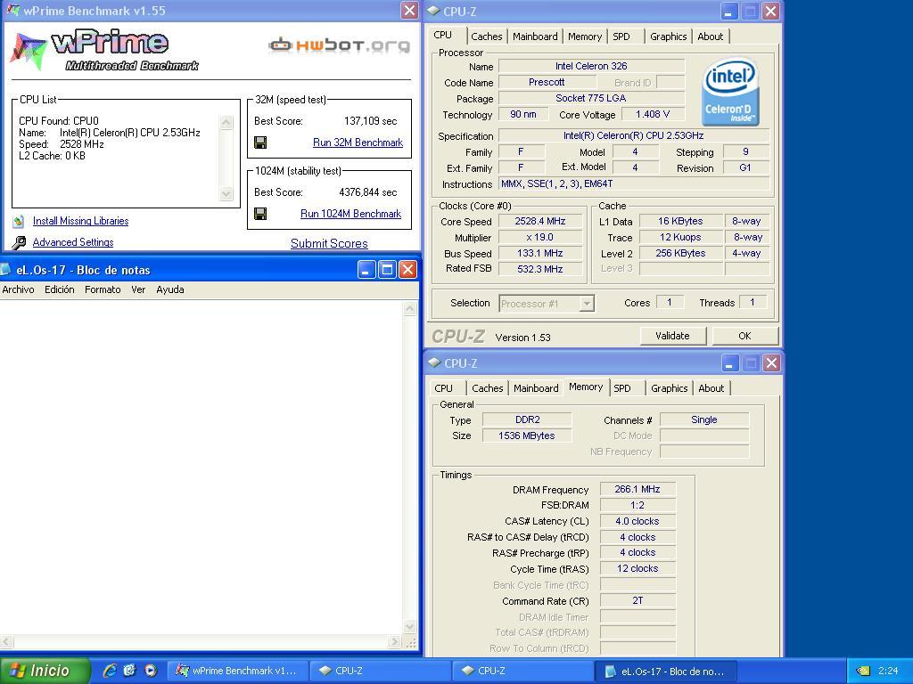Click the OK button in CPU-Z

click(x=744, y=336)
